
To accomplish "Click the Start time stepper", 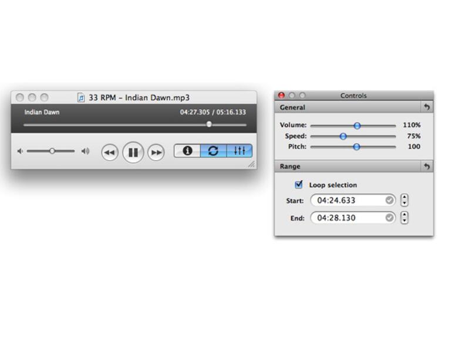I will tap(404, 200).
